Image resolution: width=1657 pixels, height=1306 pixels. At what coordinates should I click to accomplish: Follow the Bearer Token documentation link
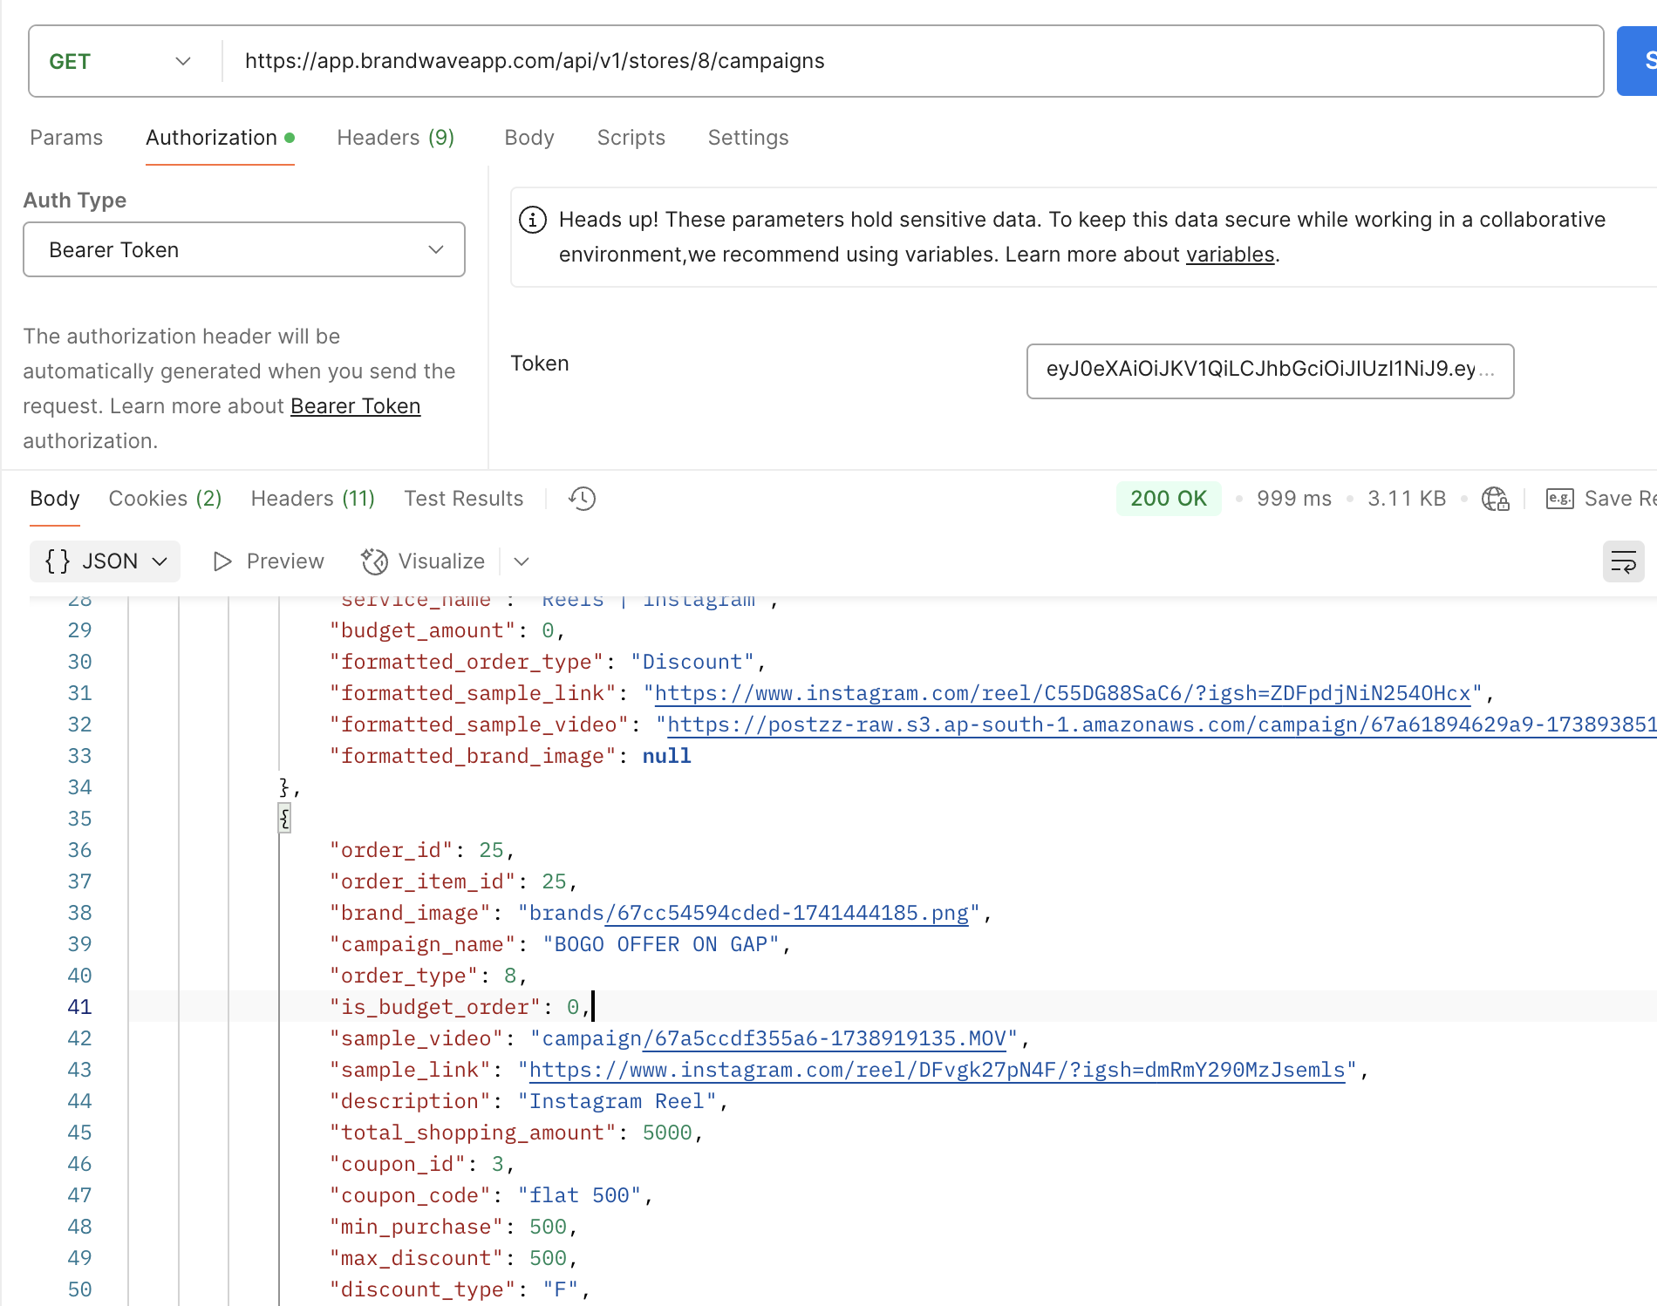coord(355,406)
